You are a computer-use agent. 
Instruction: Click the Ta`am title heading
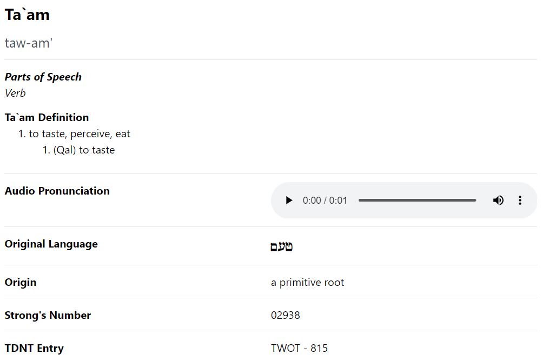click(x=27, y=15)
